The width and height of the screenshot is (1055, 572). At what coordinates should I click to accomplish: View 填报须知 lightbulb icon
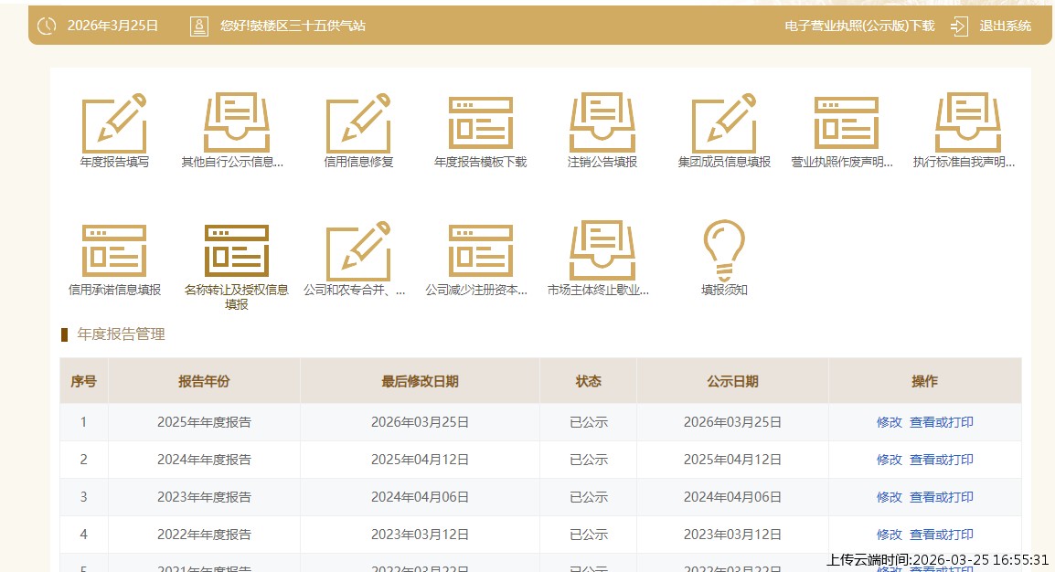tap(724, 251)
